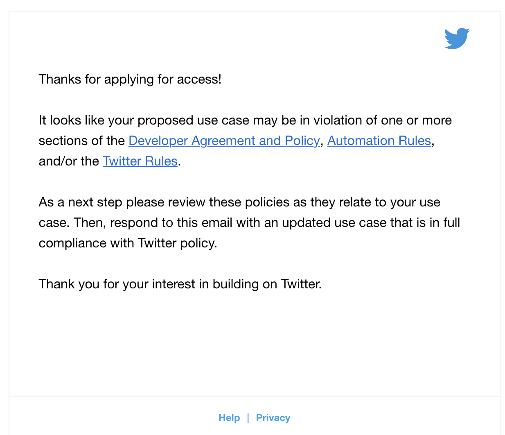This screenshot has height=435, width=505.
Task: Click the horizontal divider above the footer
Action: (255, 396)
